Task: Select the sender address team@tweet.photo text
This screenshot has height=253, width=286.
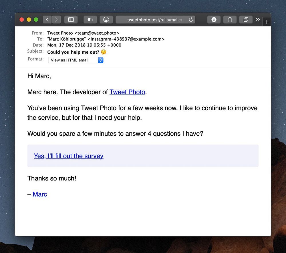Action: (x=97, y=33)
